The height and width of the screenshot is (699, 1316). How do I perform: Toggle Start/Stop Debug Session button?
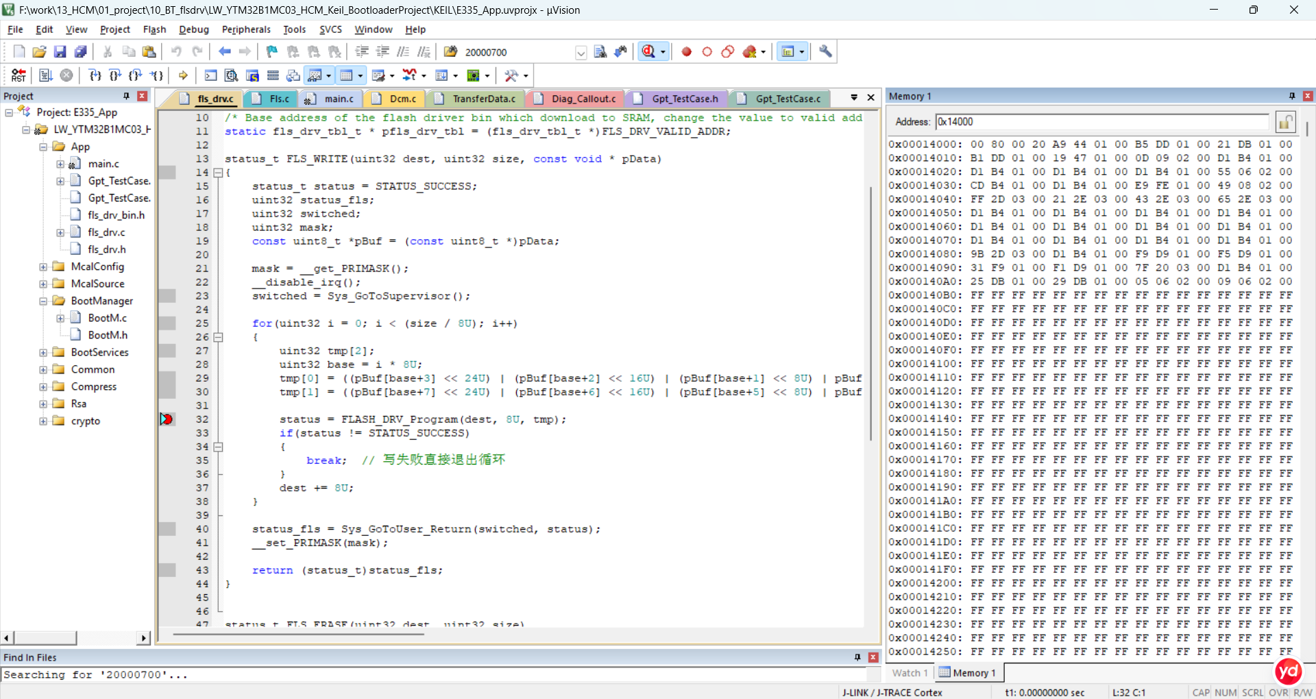(648, 52)
